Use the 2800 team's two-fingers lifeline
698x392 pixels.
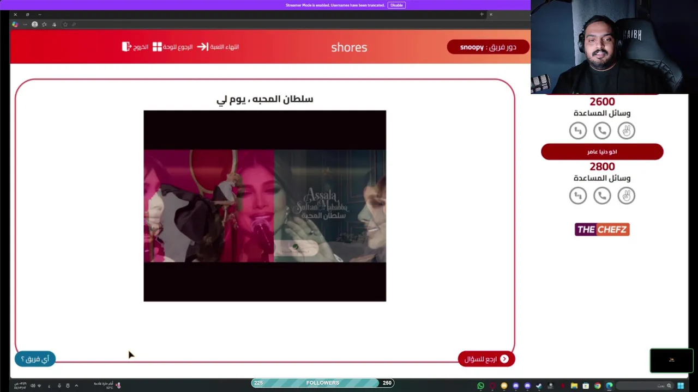click(x=626, y=195)
